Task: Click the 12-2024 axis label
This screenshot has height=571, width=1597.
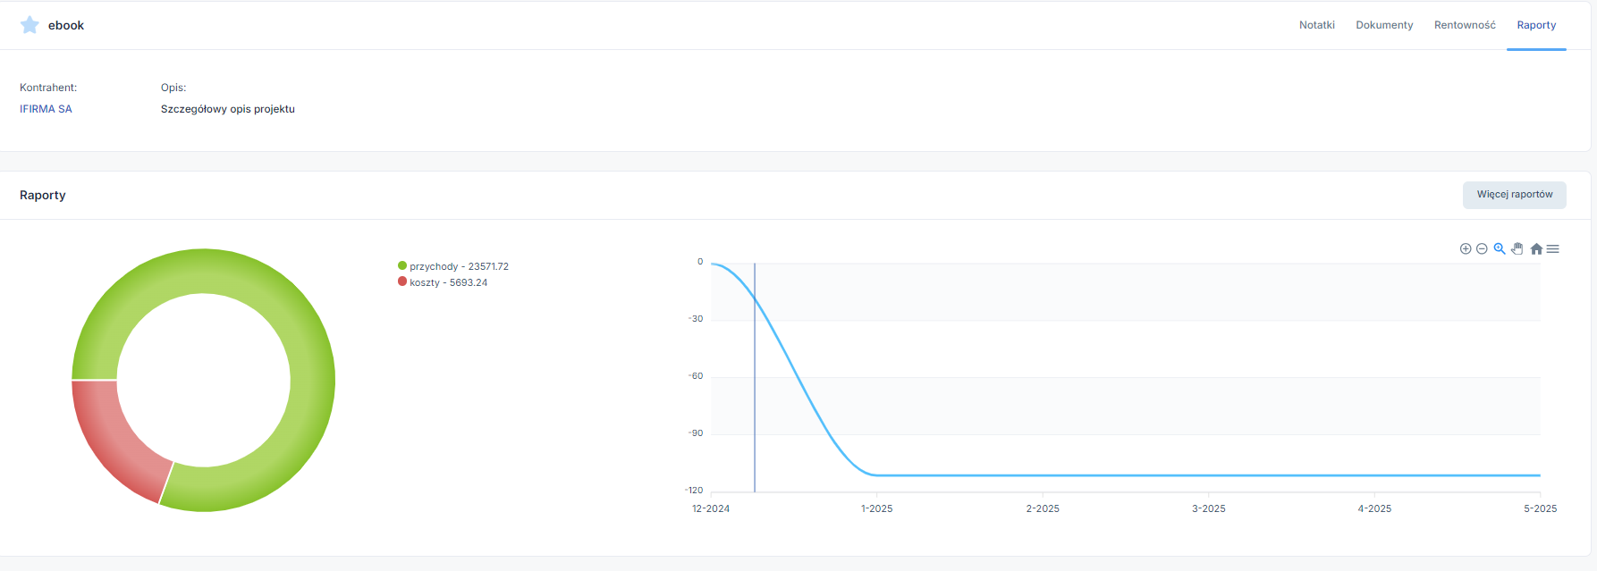Action: [x=711, y=508]
